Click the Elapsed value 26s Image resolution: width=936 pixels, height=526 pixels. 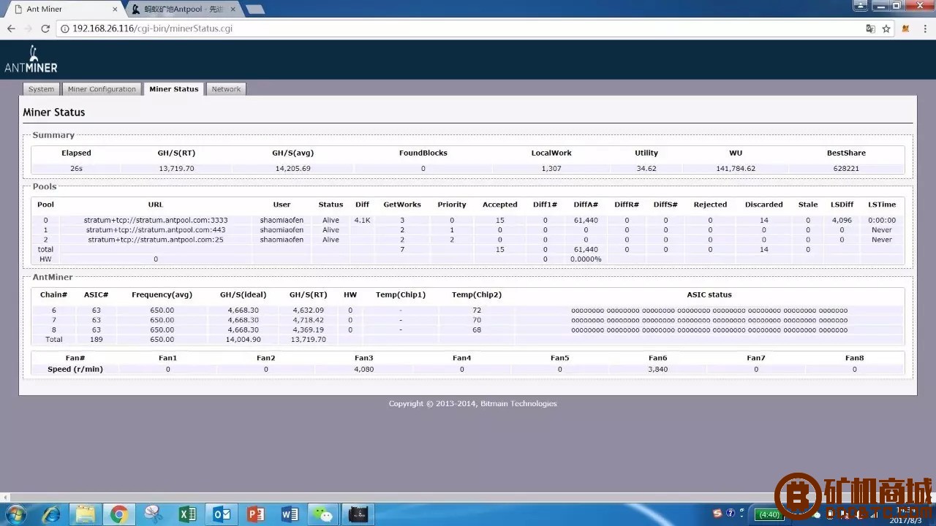[x=76, y=168]
